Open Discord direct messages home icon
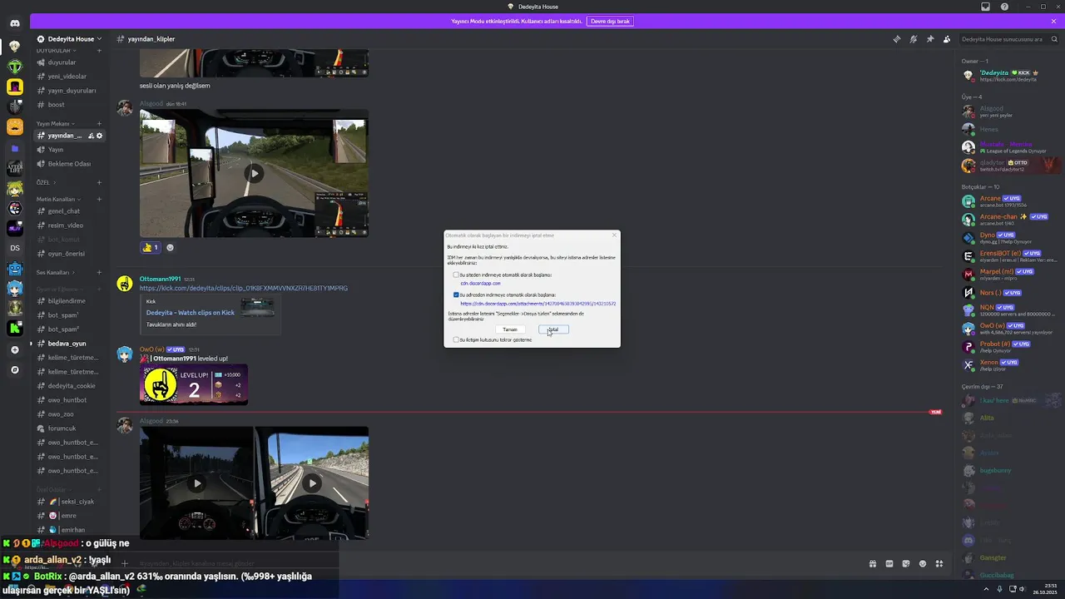The image size is (1065, 599). pos(15,22)
